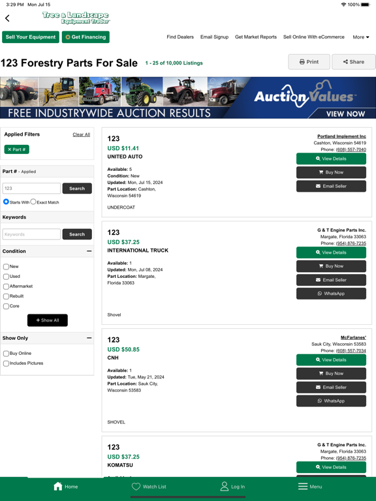Call G & T Engine Parts phone in INTERNATIONAL TRUCK listing

point(351,243)
